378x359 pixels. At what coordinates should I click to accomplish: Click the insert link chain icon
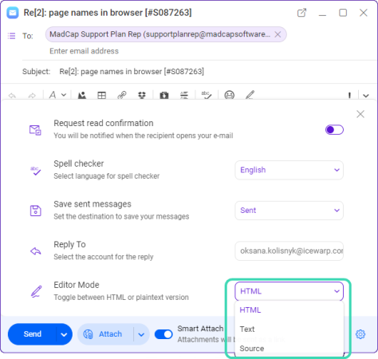click(122, 95)
